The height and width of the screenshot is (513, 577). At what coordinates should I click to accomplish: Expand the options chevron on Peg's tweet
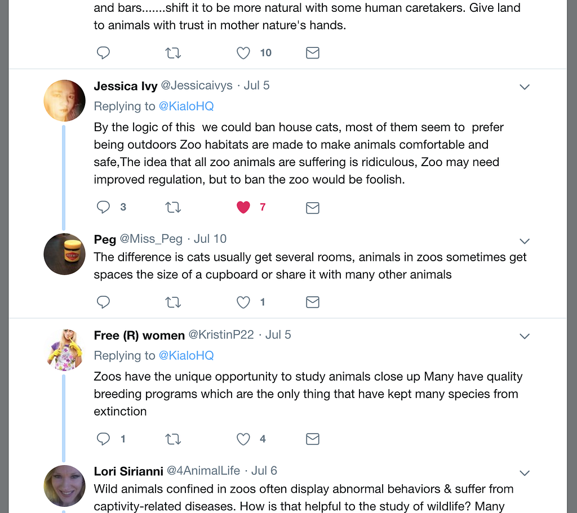click(525, 241)
